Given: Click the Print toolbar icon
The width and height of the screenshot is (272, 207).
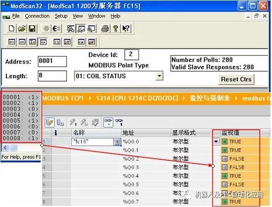Looking at the screenshot, I should 105,29.
